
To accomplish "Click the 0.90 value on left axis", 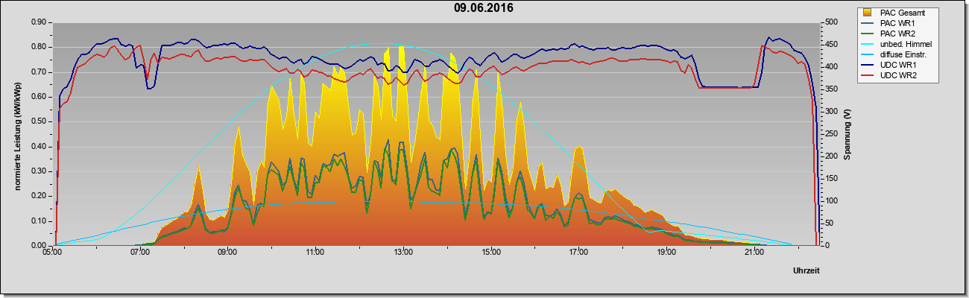I will click(39, 22).
